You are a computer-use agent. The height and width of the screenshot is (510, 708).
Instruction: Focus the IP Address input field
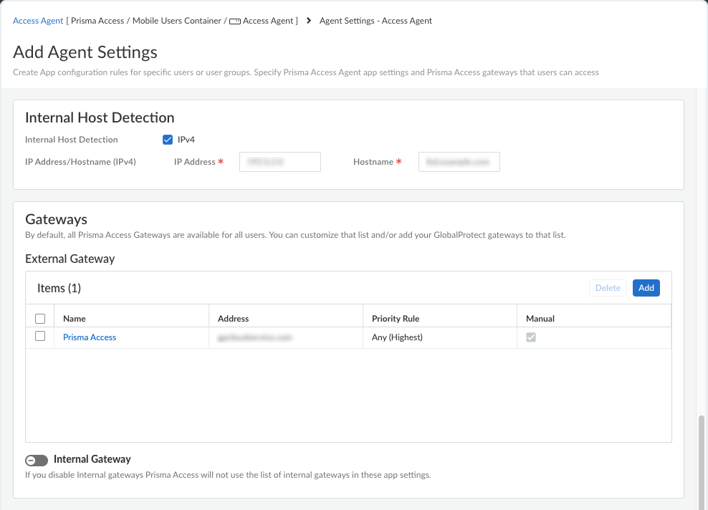pos(280,162)
